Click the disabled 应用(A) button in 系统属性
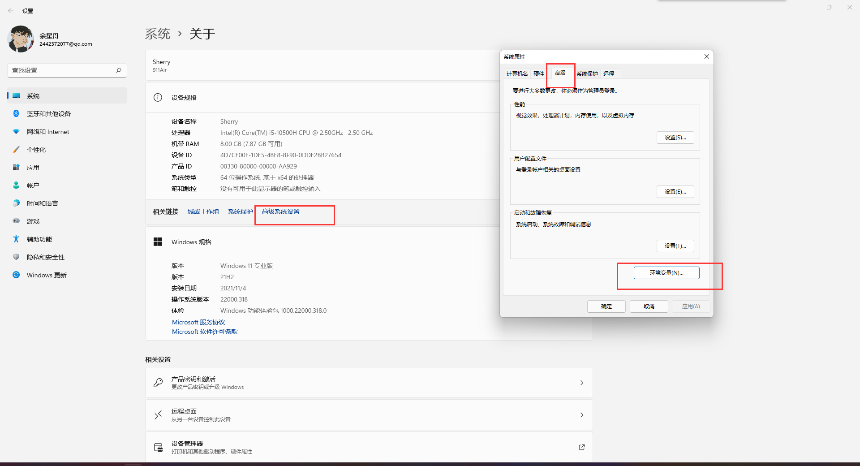Screen dimensions: 860x466 point(691,306)
